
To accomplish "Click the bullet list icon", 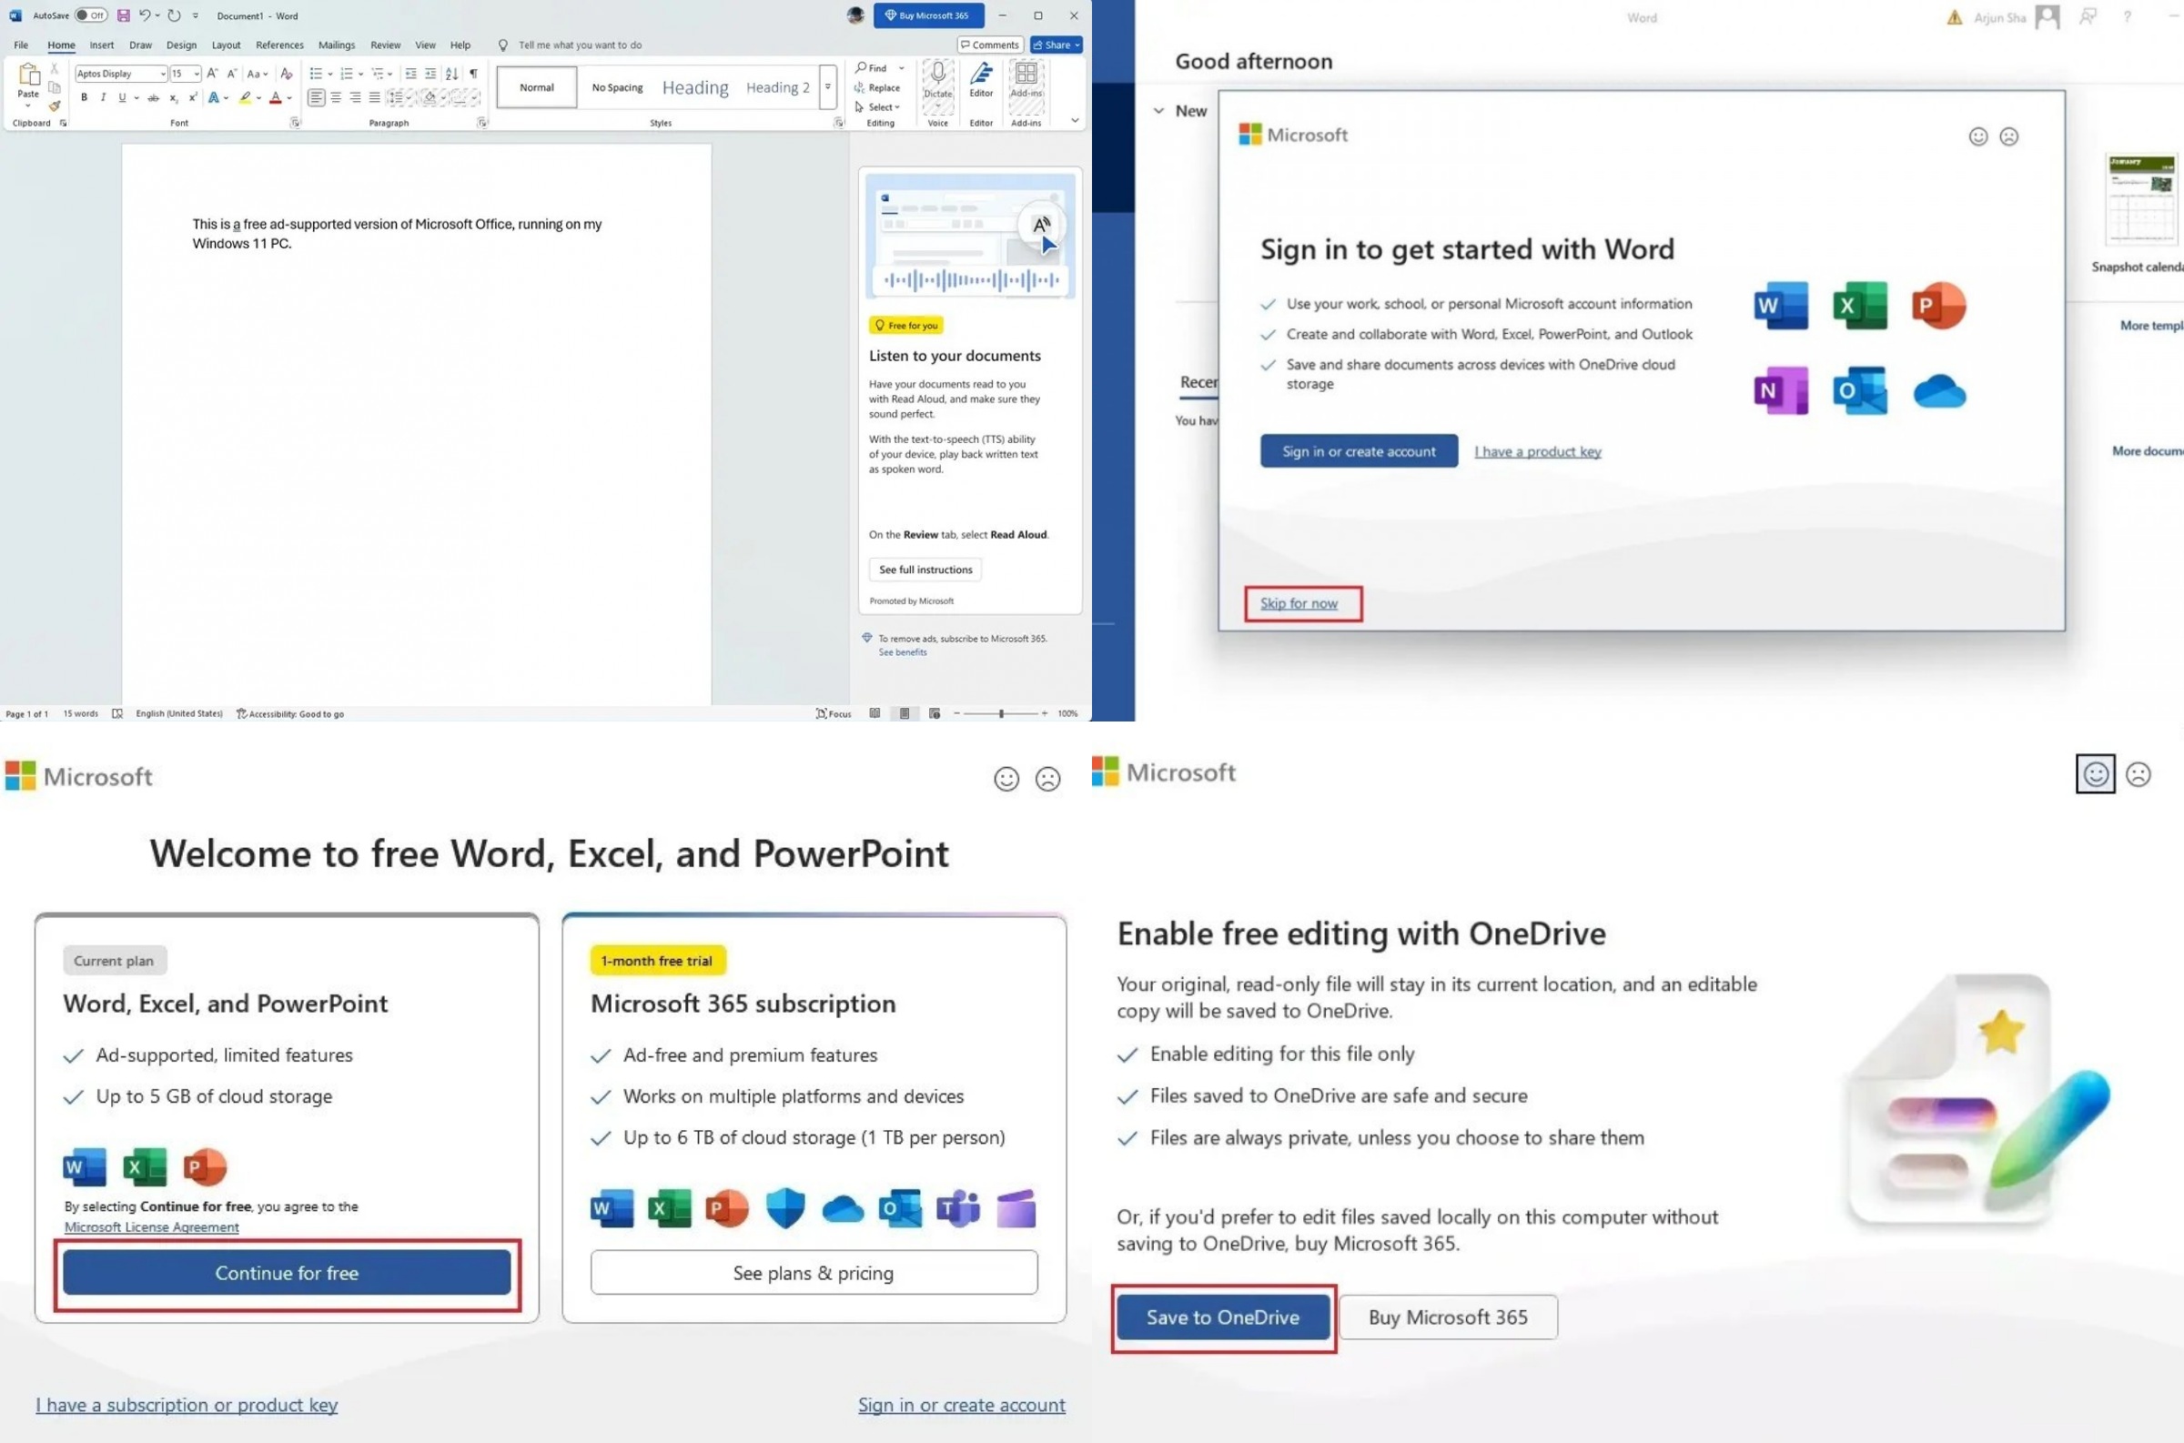I will pos(316,74).
